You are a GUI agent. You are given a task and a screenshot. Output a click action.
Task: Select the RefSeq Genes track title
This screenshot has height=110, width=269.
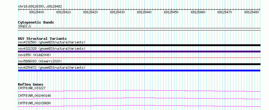click(x=31, y=84)
